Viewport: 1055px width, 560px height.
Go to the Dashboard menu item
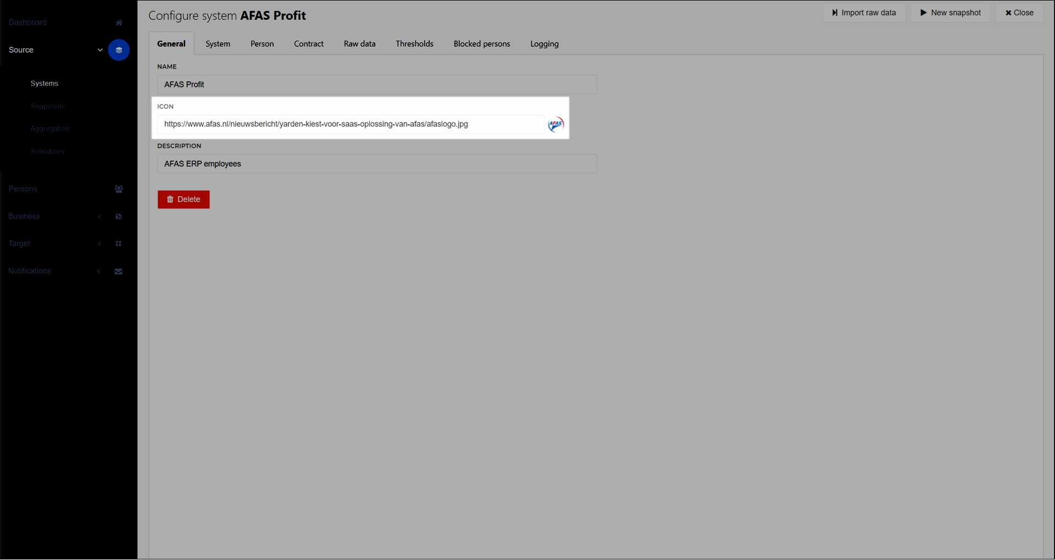(27, 23)
